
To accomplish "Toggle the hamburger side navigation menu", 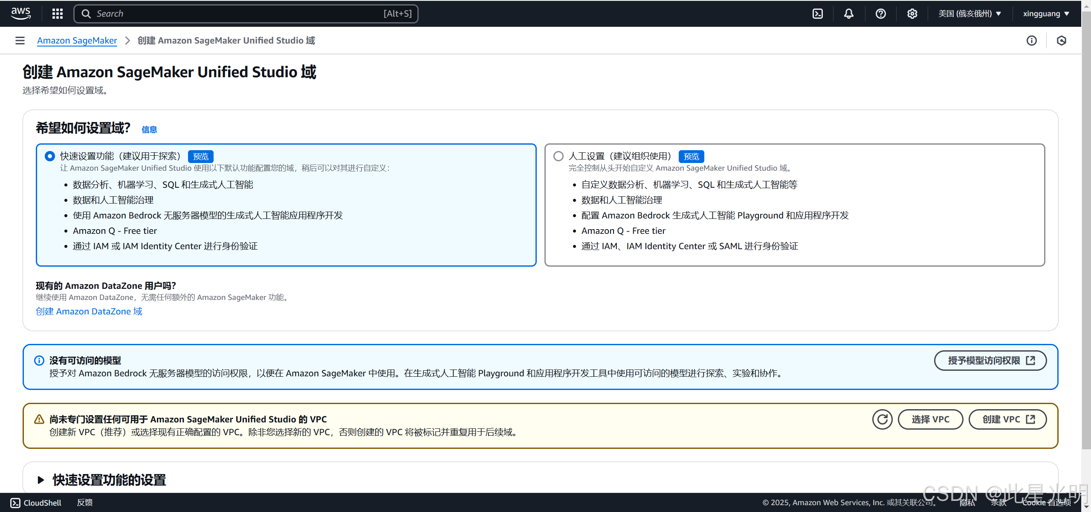I will pyautogui.click(x=20, y=41).
